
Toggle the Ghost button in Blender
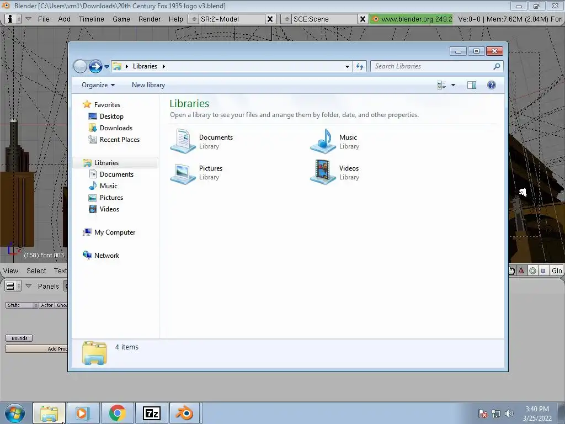pyautogui.click(x=62, y=305)
